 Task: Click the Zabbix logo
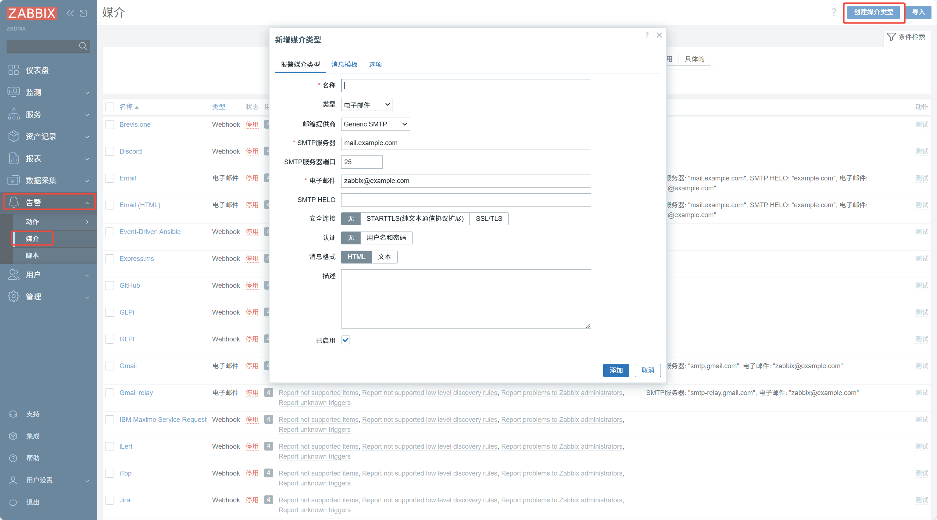[x=32, y=13]
